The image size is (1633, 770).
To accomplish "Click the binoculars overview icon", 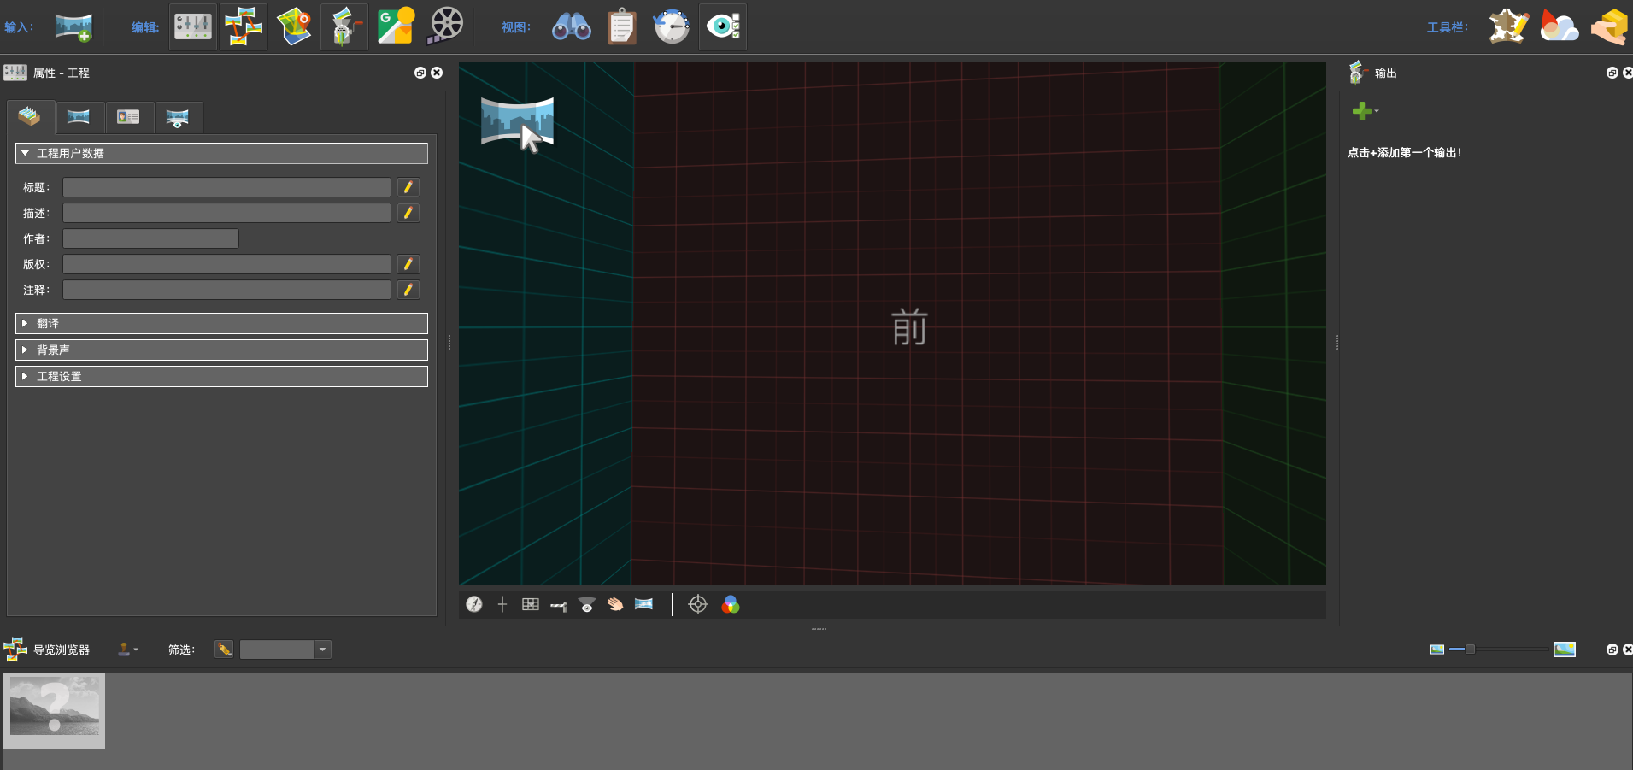I will coord(571,26).
